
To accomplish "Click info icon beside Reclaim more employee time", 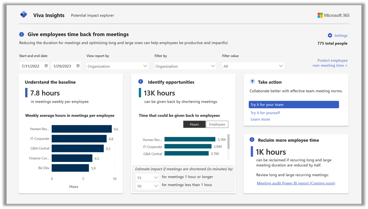I will (x=252, y=140).
